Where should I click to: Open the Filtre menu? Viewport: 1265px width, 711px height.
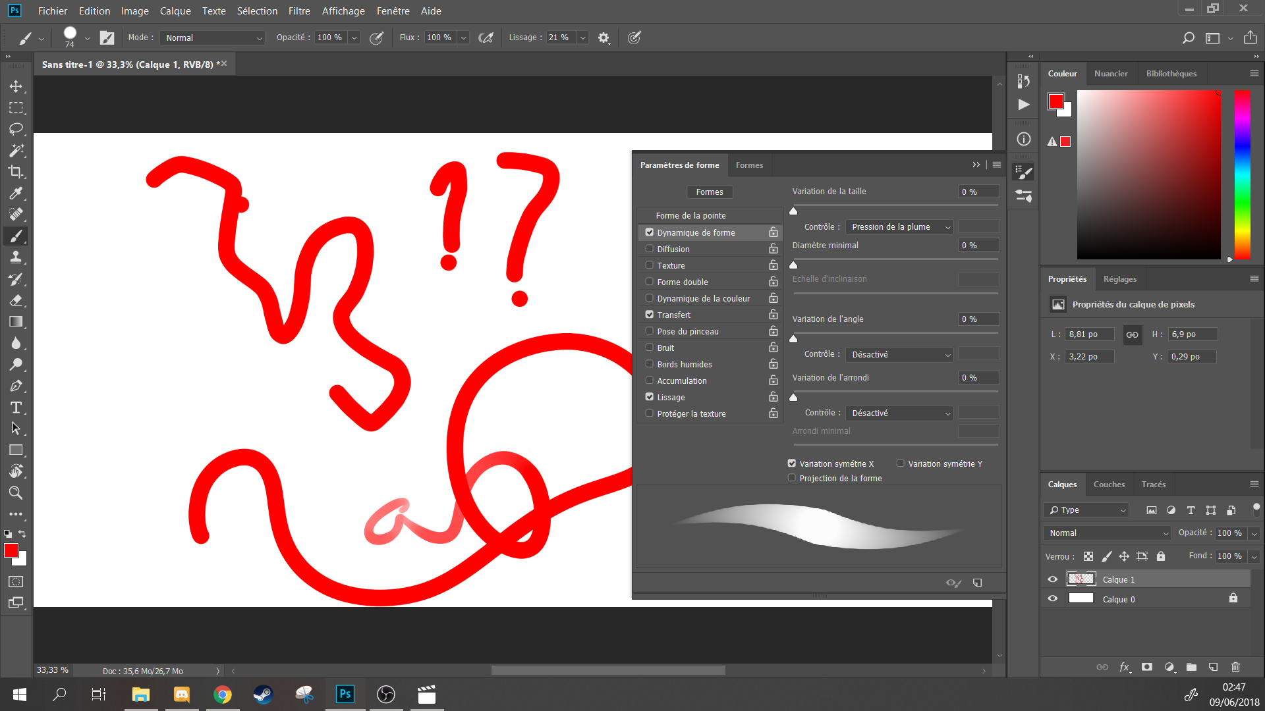coord(299,11)
